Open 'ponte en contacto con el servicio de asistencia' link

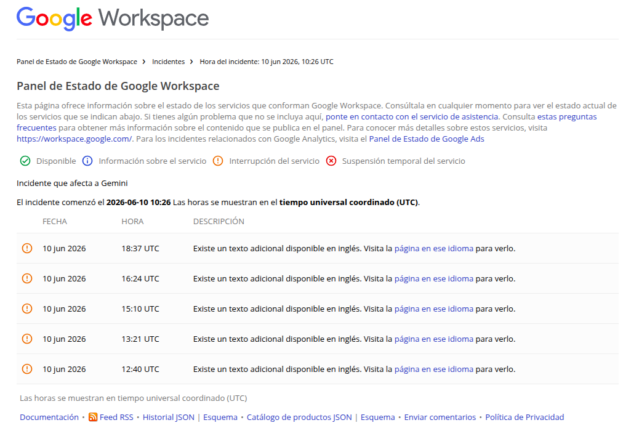tap(412, 116)
